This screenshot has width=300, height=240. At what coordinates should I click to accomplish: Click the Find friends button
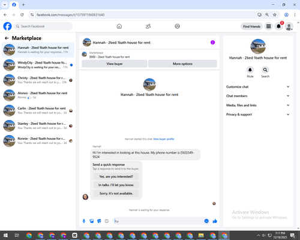coord(251,26)
